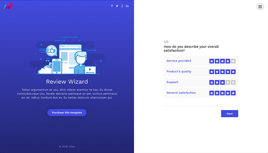Rate Service provided five stars
Screen dimensions: 268x153
coord(233,61)
